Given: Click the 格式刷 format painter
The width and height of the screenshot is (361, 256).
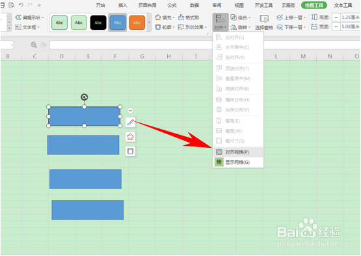Looking at the screenshot, I should [189, 17].
